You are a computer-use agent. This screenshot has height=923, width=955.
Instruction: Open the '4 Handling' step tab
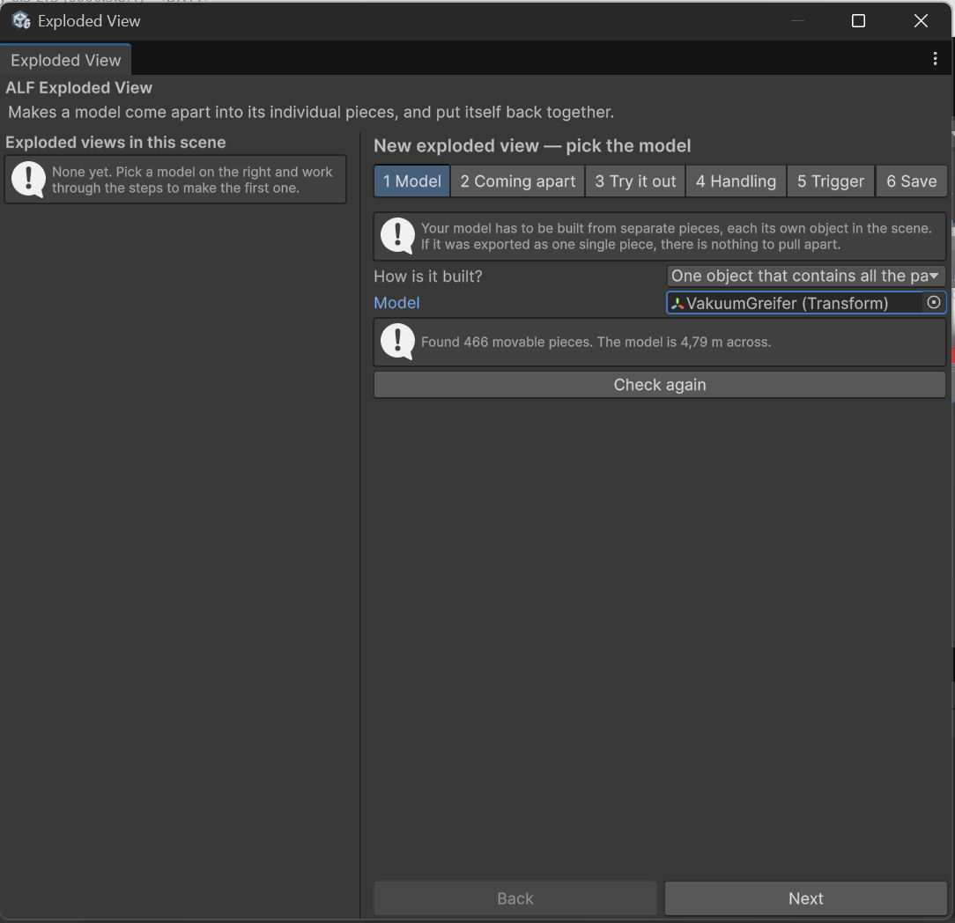click(736, 181)
